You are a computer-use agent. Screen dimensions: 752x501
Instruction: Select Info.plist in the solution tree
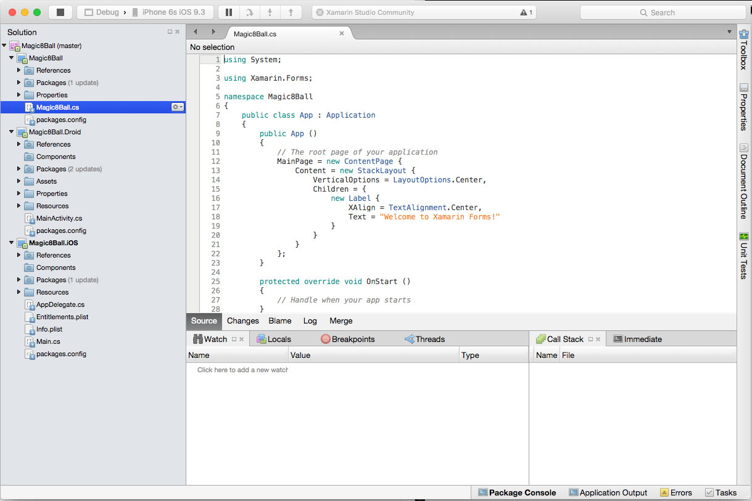click(49, 329)
